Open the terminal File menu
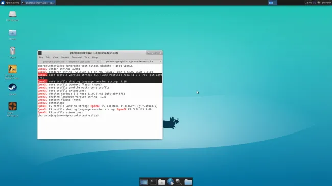Viewport: 332px width, 186px height. tap(41, 57)
